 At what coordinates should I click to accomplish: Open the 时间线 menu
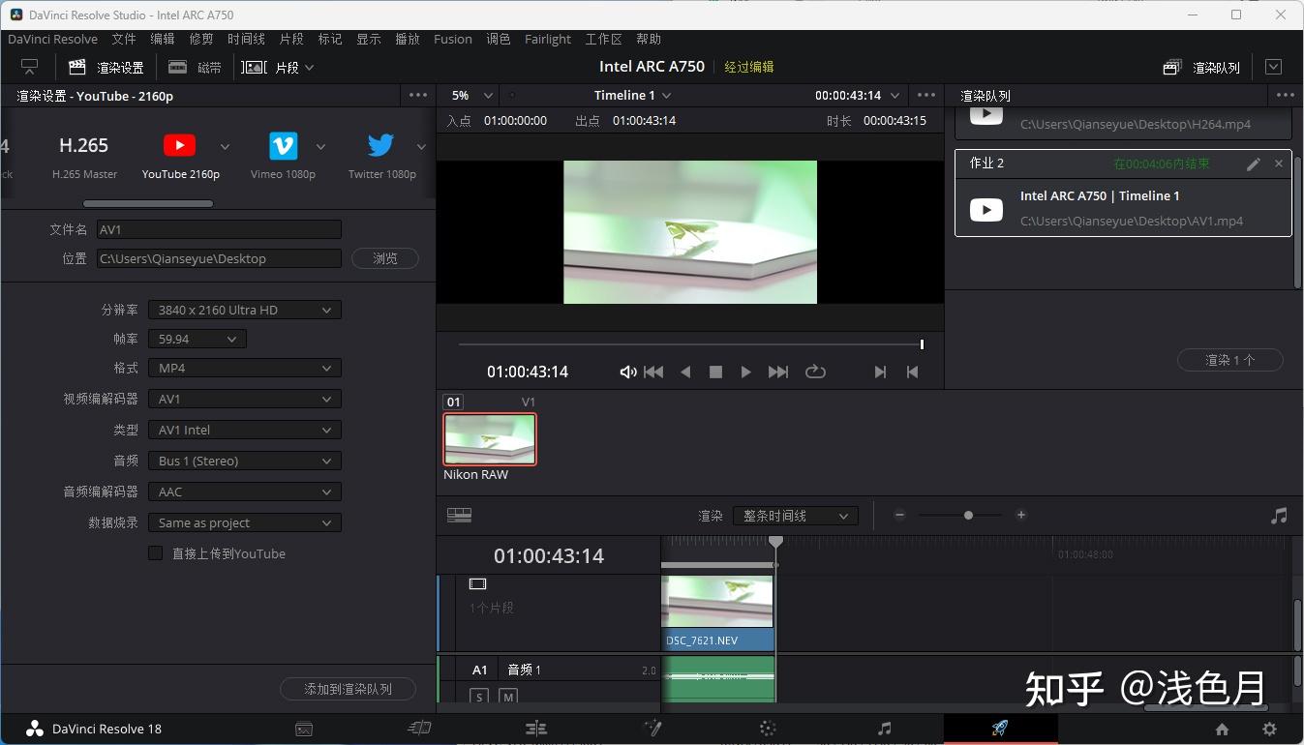point(246,39)
